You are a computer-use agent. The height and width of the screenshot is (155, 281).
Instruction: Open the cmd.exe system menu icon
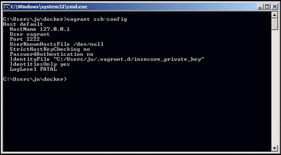tap(6, 7)
